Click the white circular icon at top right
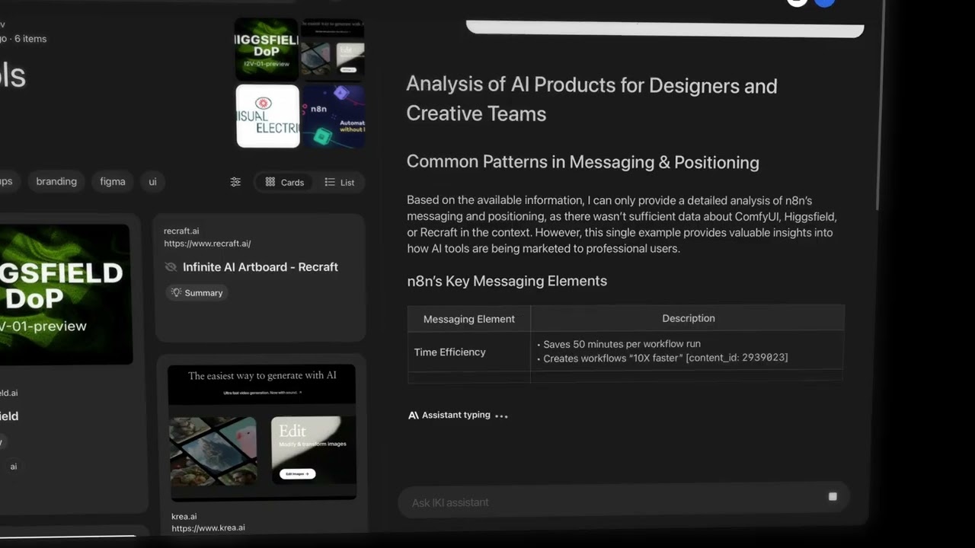 click(x=797, y=2)
